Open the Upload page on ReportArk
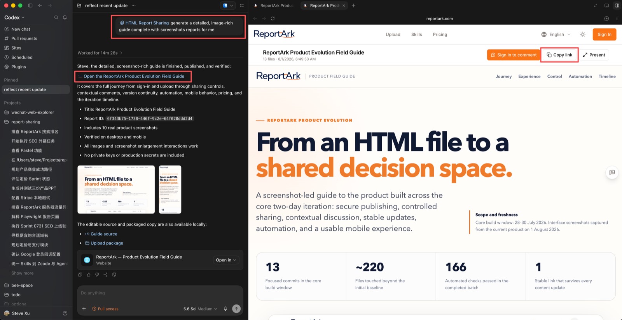622x320 pixels. 393,35
